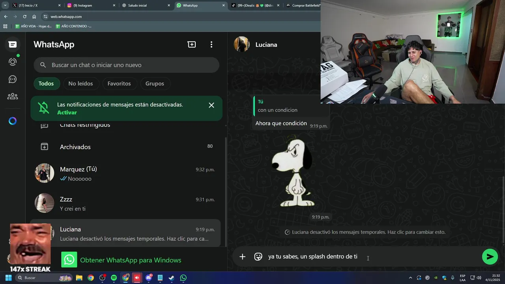
Task: Open 'Chats restringidos' row
Action: coord(125,125)
